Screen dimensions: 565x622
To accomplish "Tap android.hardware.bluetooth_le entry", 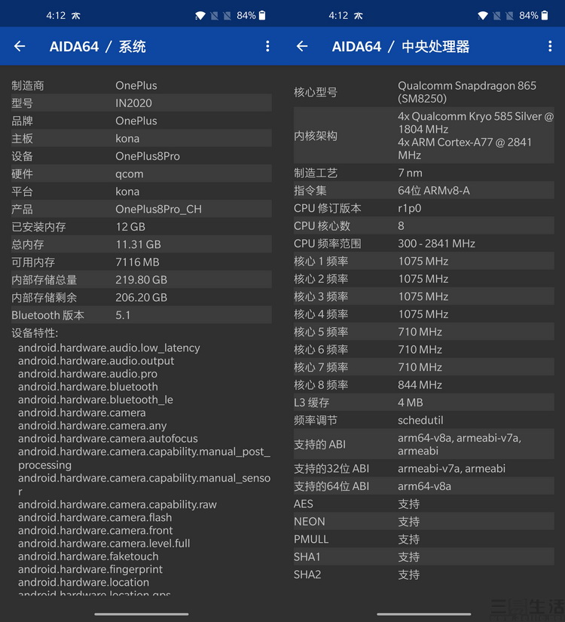I will click(x=96, y=400).
